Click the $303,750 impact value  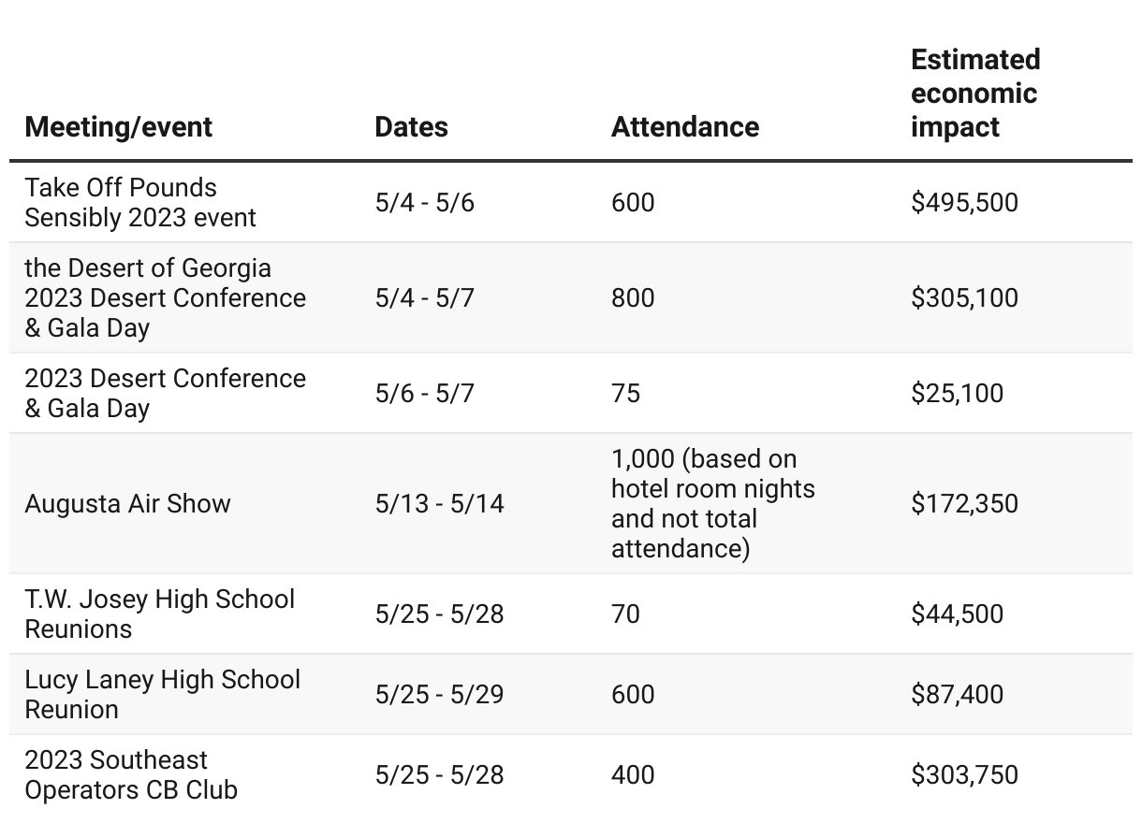(x=964, y=774)
